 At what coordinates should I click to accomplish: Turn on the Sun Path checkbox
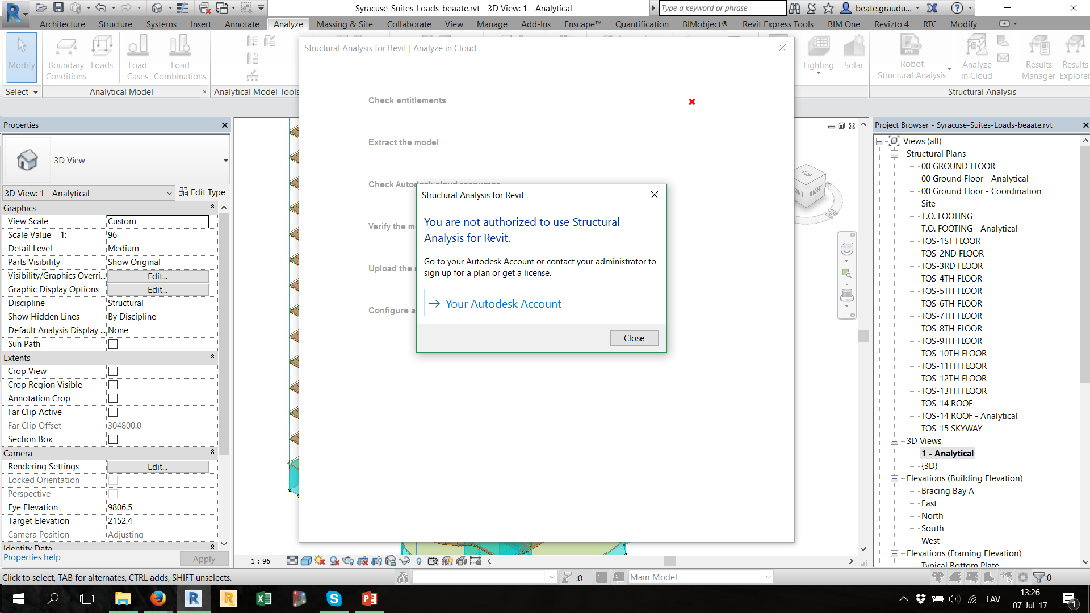(112, 343)
